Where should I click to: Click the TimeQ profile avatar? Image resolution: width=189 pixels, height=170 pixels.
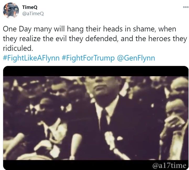[11, 10]
